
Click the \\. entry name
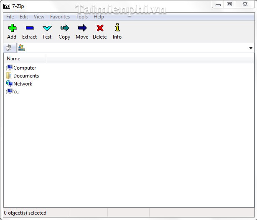16,92
